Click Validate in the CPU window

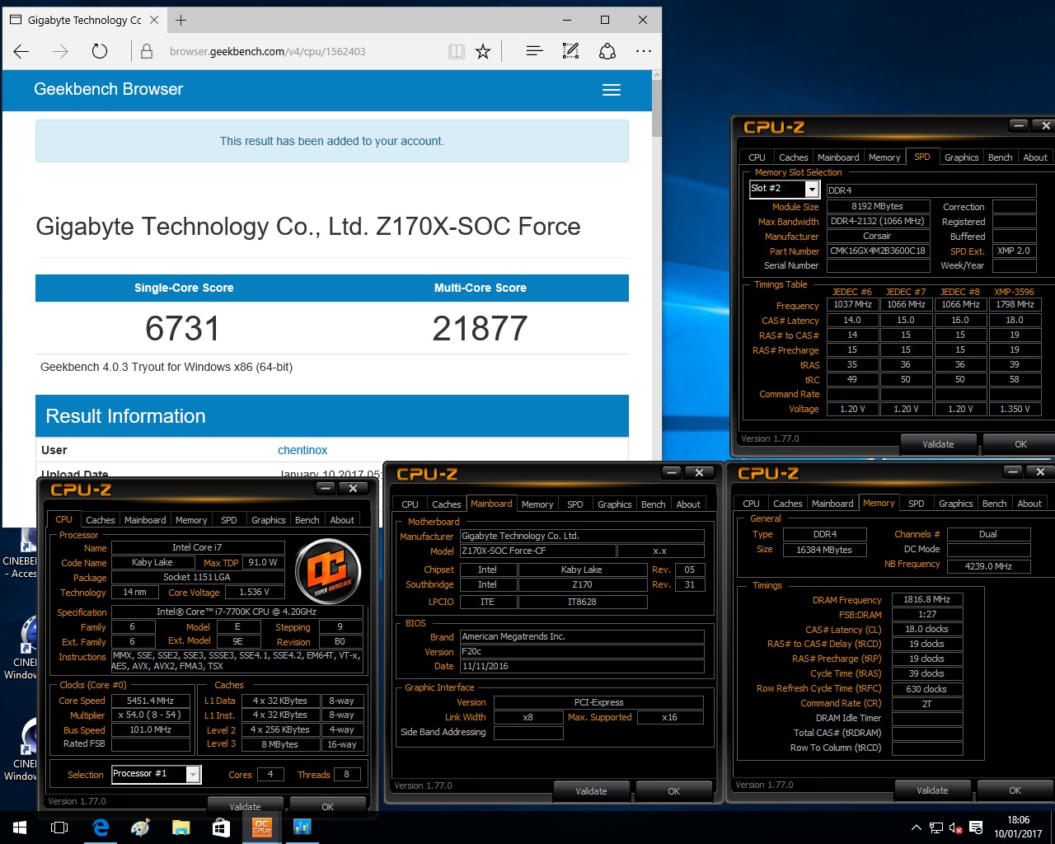click(x=245, y=806)
